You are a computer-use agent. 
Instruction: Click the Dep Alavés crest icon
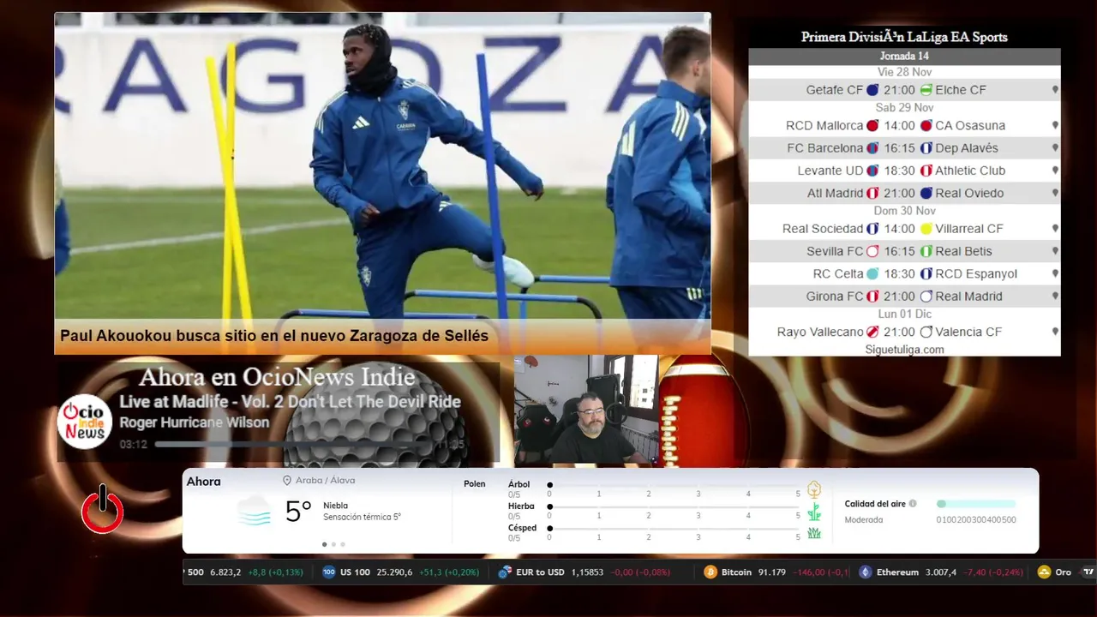tap(926, 148)
